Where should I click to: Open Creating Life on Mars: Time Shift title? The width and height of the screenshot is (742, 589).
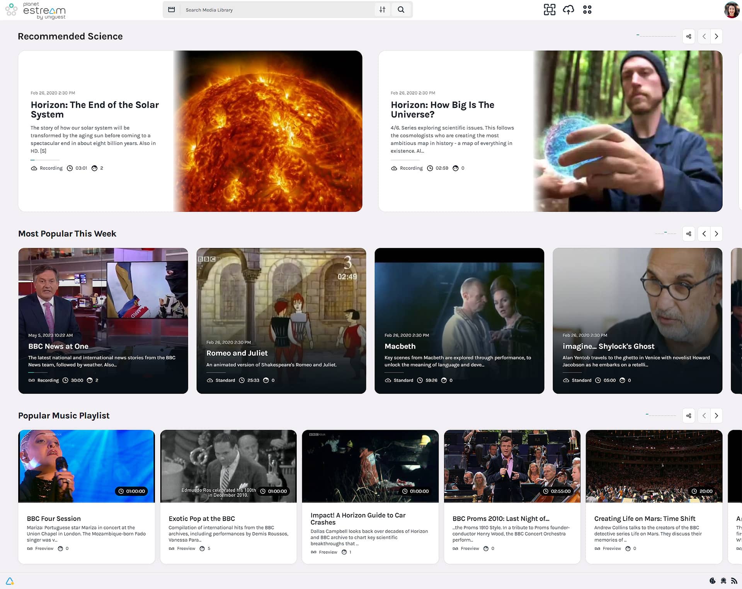(x=645, y=519)
